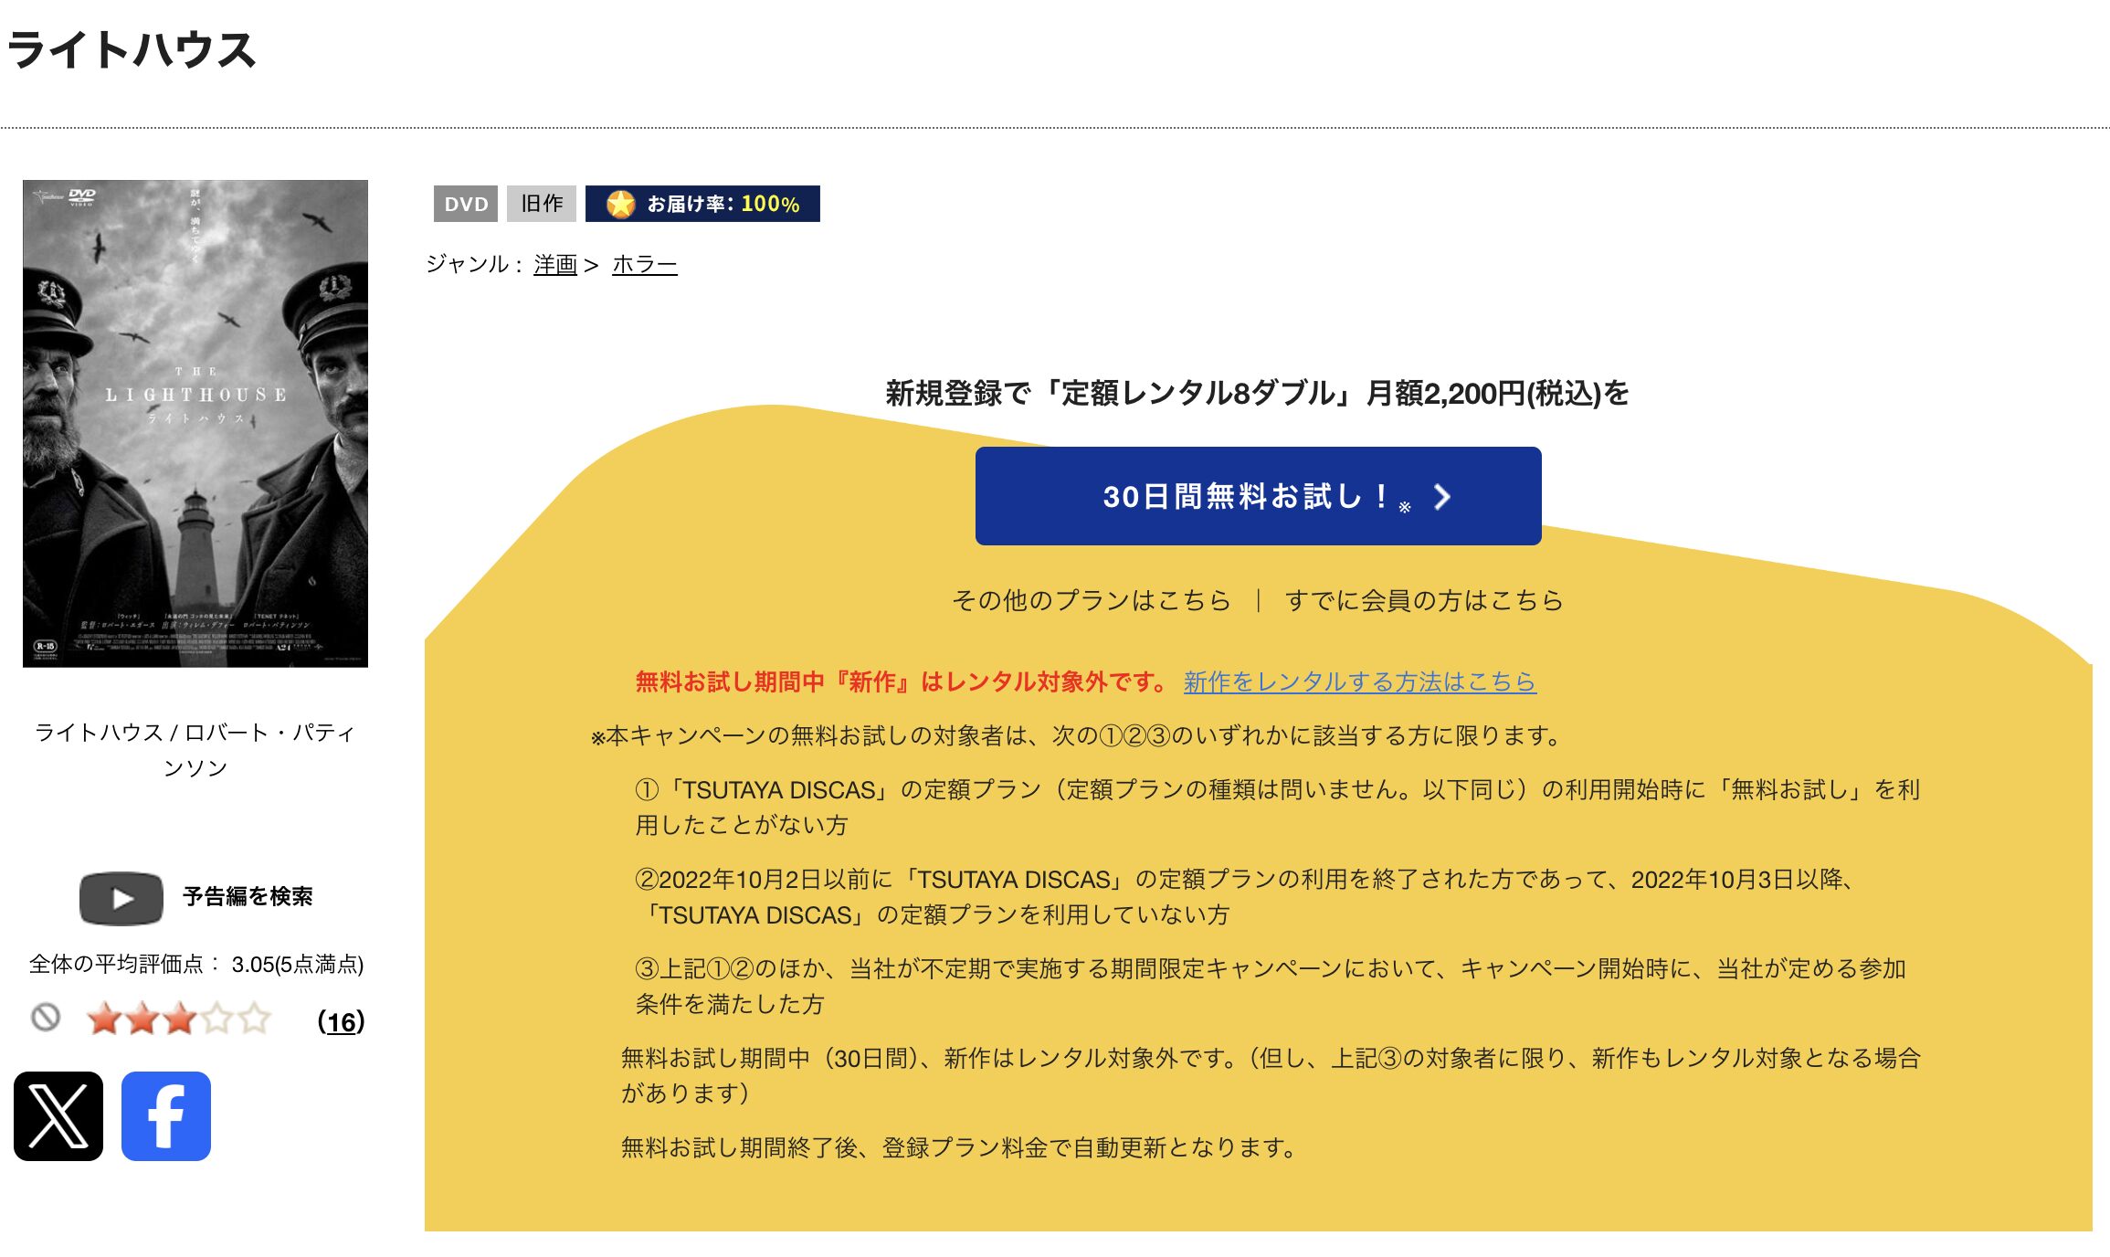The image size is (2110, 1257).
Task: Share the page on X
Action: (58, 1116)
